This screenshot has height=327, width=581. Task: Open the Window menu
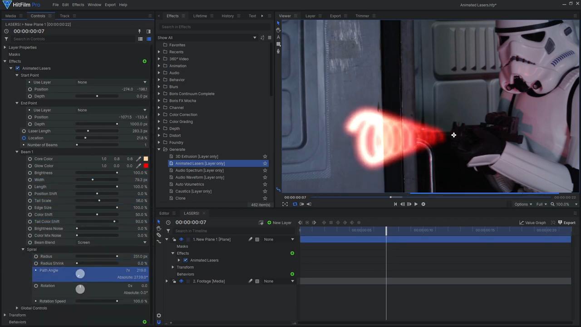coord(94,5)
